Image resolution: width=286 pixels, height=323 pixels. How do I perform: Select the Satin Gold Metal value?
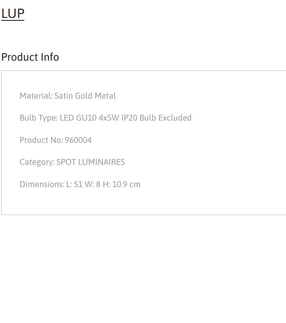[x=85, y=96]
